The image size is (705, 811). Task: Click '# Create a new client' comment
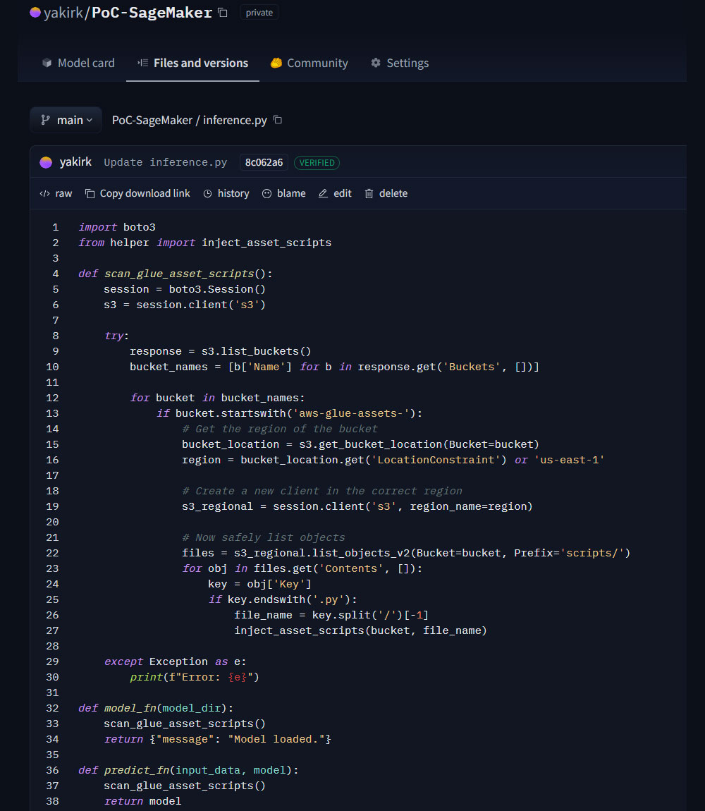[x=322, y=491]
